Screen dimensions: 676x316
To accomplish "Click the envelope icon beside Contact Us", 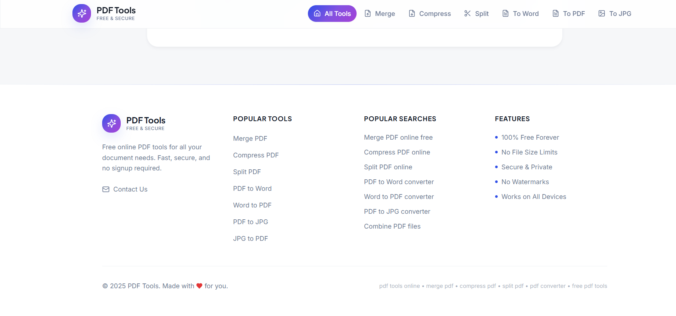I will [106, 189].
